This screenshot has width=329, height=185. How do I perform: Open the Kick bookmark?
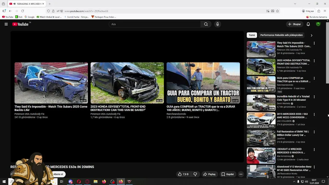coord(19,17)
